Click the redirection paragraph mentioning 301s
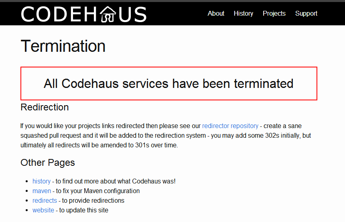 click(166, 135)
